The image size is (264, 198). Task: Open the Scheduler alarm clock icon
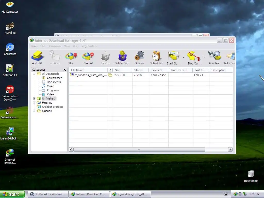156,58
